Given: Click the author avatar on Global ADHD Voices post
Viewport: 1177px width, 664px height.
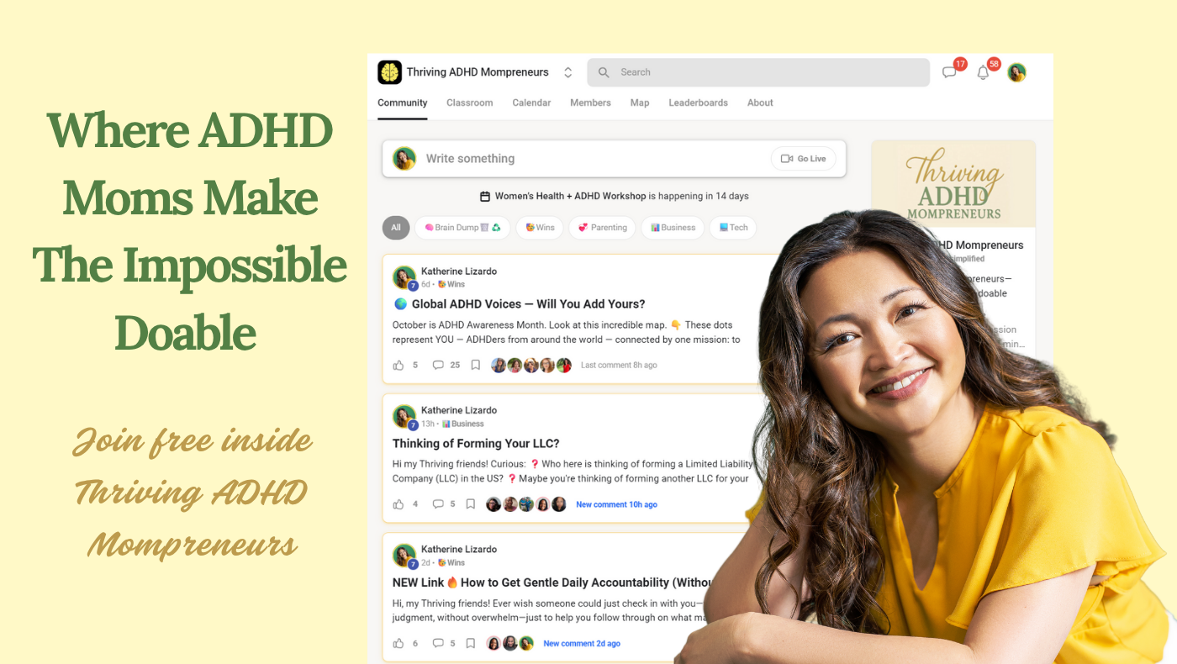Looking at the screenshot, I should 404,277.
